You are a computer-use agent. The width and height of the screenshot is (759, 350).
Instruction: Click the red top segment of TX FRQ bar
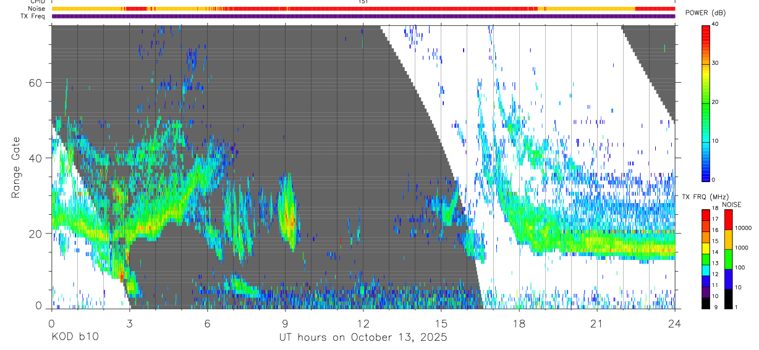click(x=706, y=215)
